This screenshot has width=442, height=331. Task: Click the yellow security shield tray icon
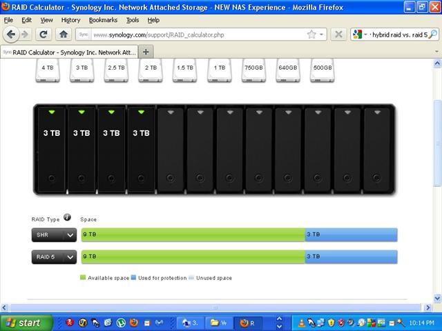pyautogui.click(x=331, y=323)
